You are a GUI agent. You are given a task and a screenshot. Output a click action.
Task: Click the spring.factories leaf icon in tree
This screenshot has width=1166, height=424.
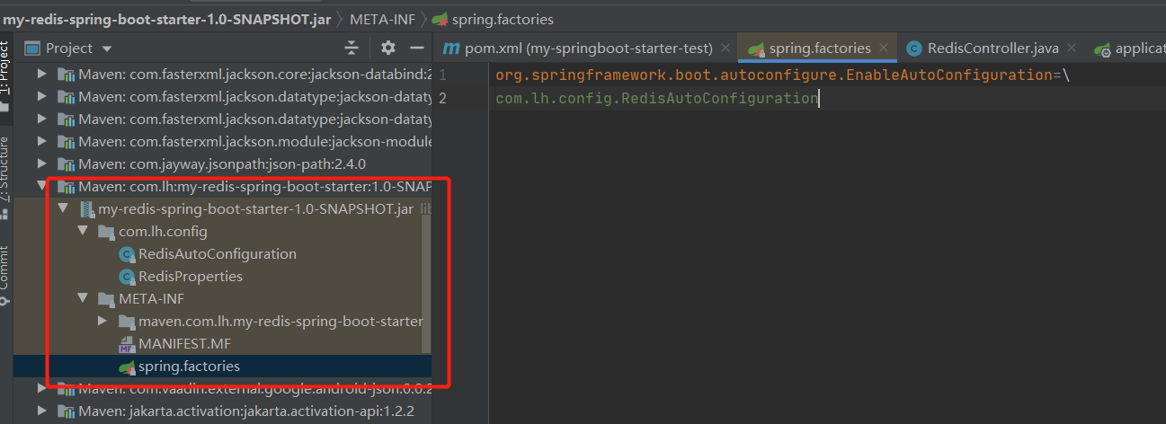coord(127,366)
